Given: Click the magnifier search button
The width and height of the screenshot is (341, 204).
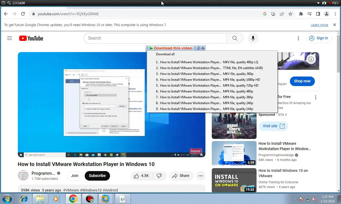Looking at the screenshot, I should pos(235,38).
